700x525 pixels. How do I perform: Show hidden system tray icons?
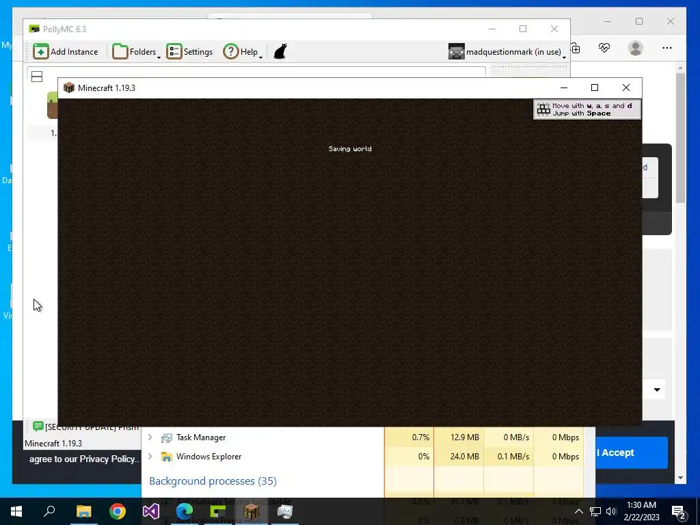pyautogui.click(x=578, y=511)
